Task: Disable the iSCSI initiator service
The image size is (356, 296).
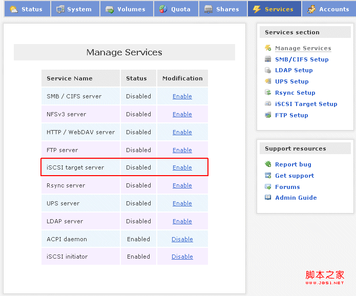Action: 182,257
